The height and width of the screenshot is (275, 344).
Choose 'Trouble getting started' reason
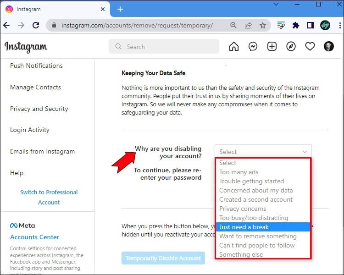[x=263, y=181]
